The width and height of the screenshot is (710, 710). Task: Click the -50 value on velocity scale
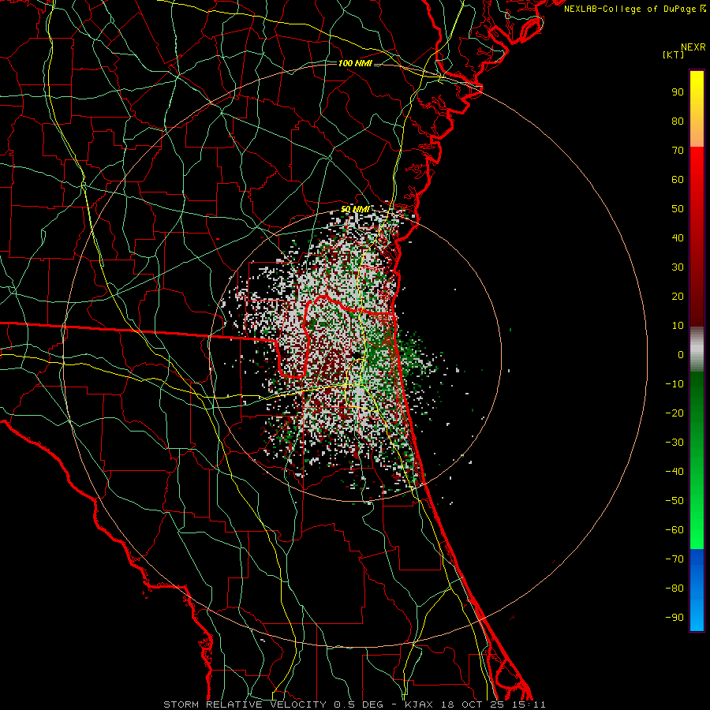(674, 501)
